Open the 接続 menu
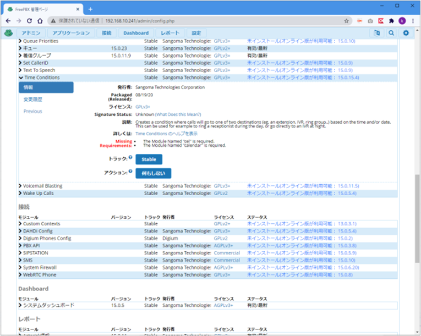This screenshot has height=336, width=421. [106, 33]
